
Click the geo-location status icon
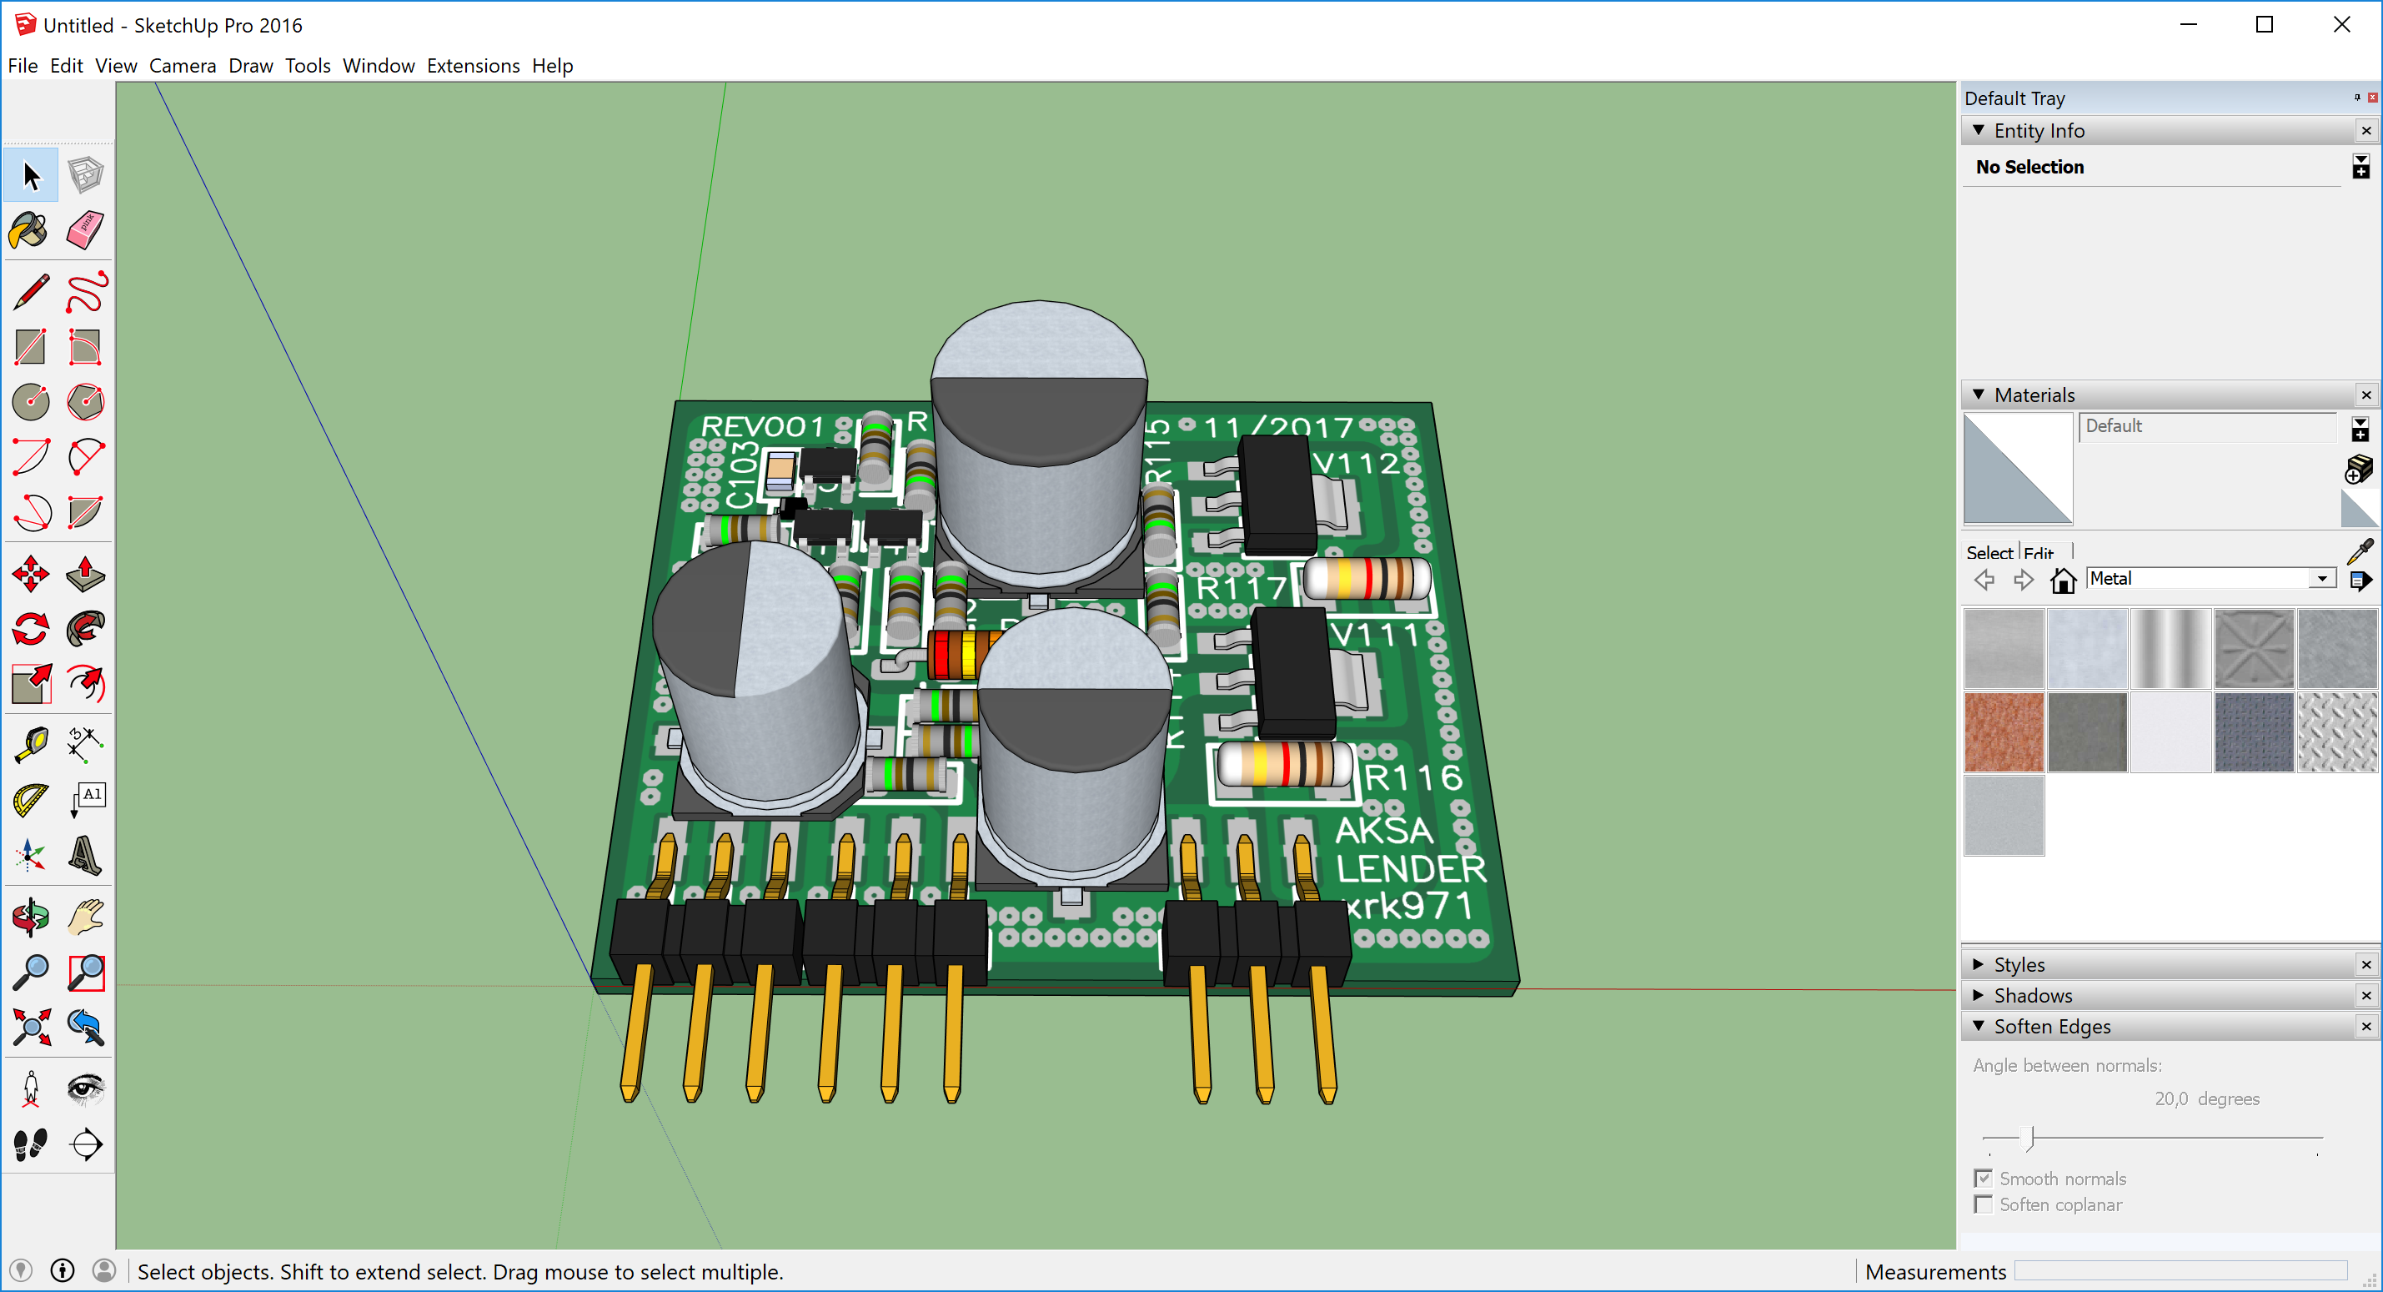(22, 1269)
